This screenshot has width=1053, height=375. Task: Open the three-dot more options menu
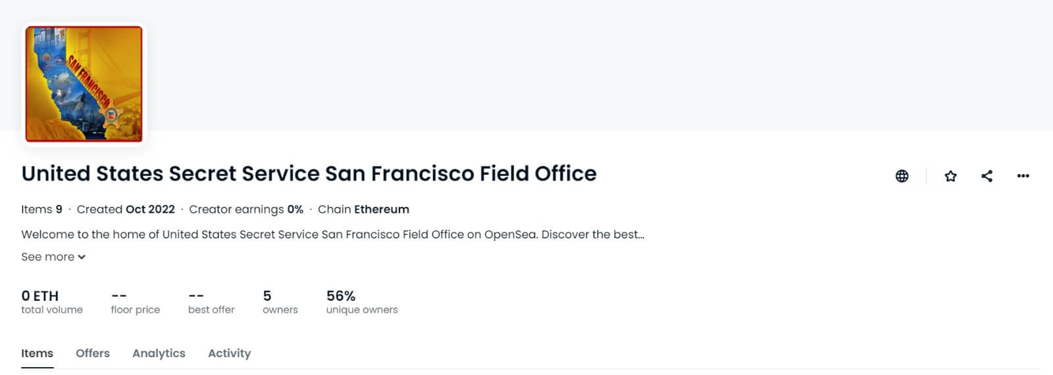(1023, 176)
